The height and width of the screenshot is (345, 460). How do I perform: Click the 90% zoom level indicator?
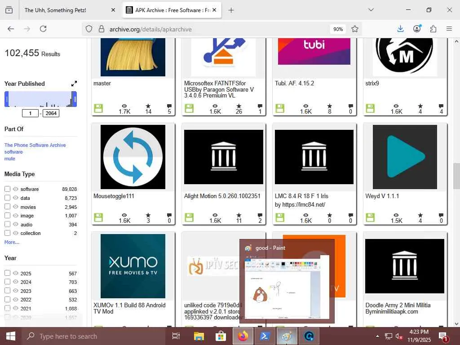pyautogui.click(x=338, y=29)
